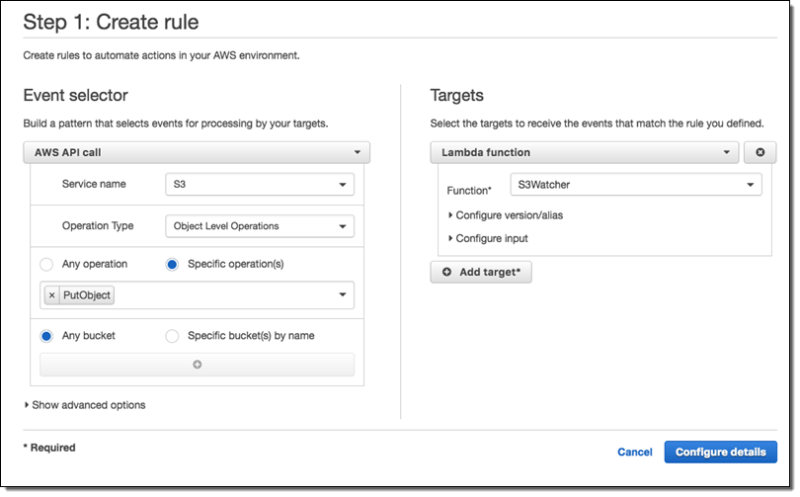The image size is (800, 497).
Task: Click the Add target plus button
Action: pyautogui.click(x=481, y=272)
